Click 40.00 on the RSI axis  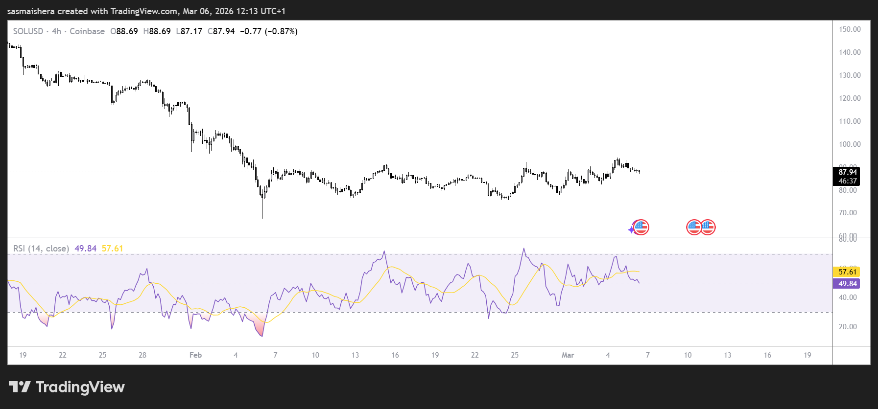848,297
